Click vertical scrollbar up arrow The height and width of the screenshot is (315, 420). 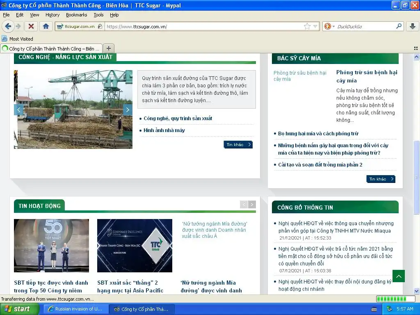(x=416, y=57)
